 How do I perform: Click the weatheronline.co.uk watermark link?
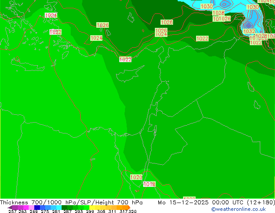click(238, 209)
